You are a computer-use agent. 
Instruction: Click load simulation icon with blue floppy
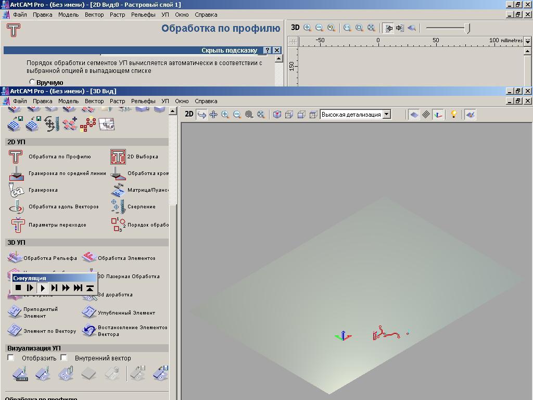[x=160, y=373]
